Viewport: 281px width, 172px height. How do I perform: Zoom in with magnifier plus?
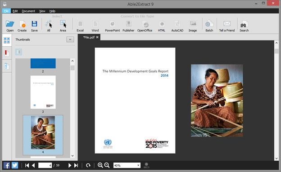point(100,165)
